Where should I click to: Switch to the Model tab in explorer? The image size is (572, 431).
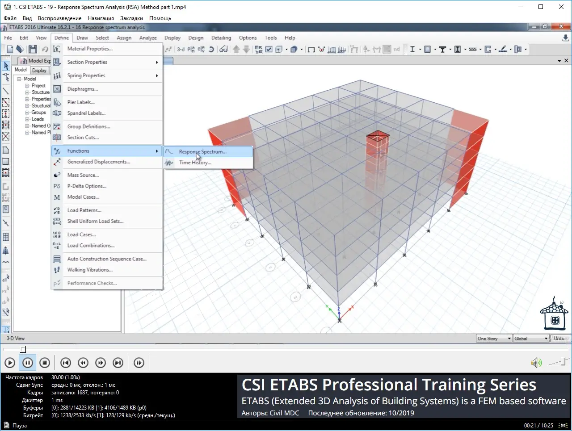[x=21, y=70]
